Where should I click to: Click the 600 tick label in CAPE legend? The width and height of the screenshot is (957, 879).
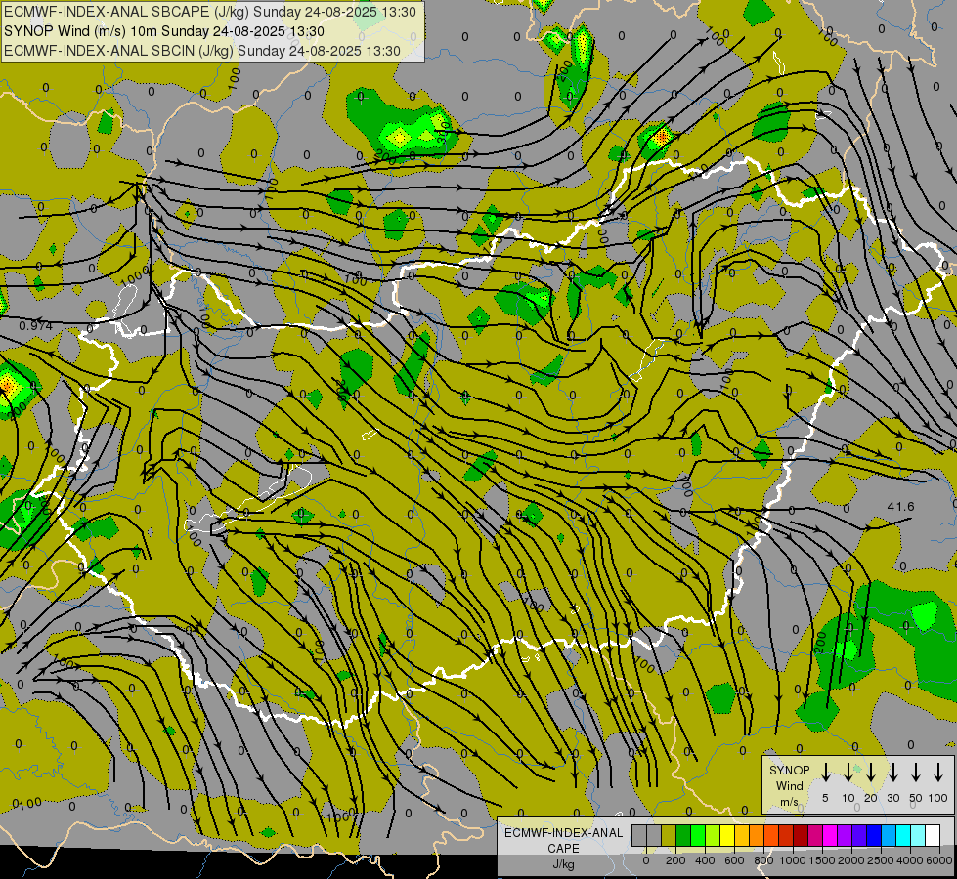734,860
